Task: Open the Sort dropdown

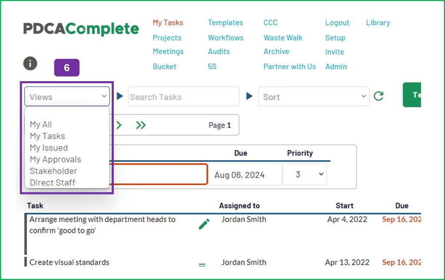Action: click(314, 97)
